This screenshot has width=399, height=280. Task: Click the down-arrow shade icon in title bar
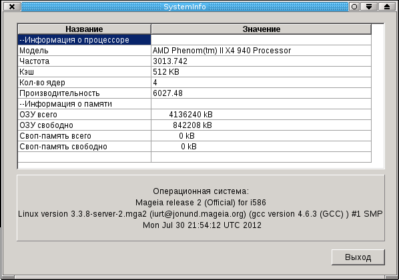(369, 7)
